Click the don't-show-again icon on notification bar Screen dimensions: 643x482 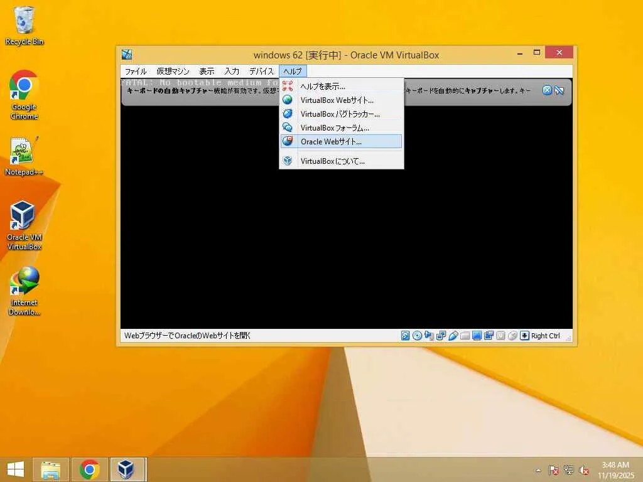[559, 90]
